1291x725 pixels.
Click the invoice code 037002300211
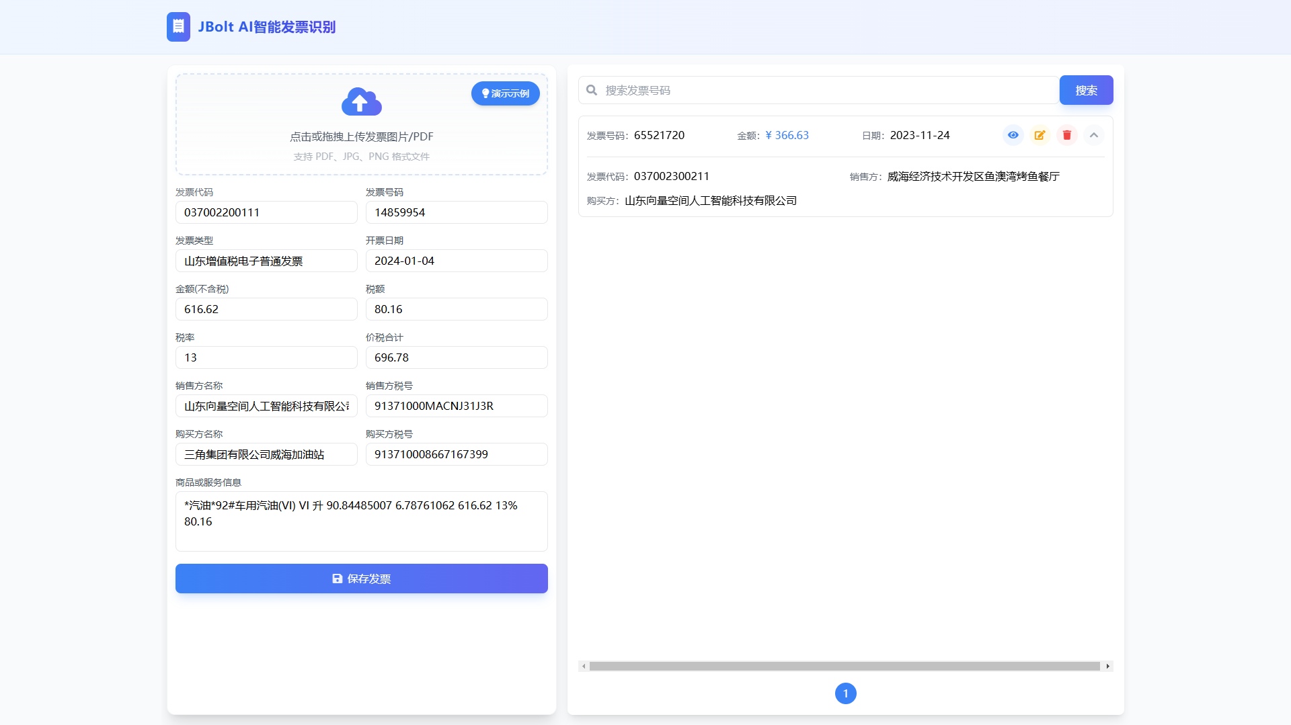point(672,176)
